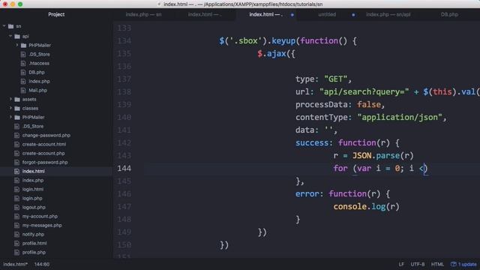Switch to the index.php — sn/api tab
The width and height of the screenshot is (480, 270).
point(388,14)
